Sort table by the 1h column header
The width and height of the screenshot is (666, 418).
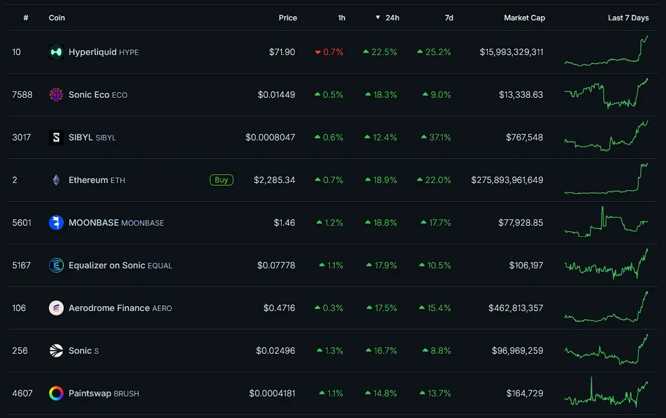pos(342,18)
